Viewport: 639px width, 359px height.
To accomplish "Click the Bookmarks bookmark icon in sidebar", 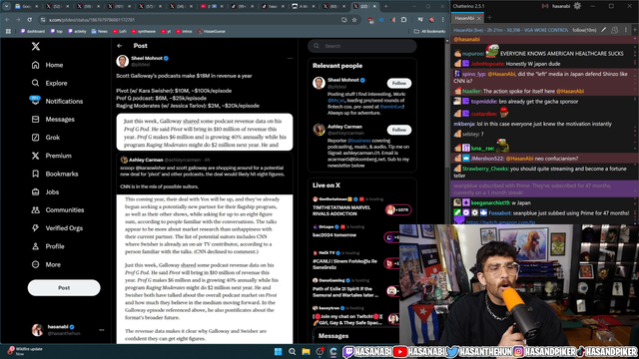I will pyautogui.click(x=36, y=174).
